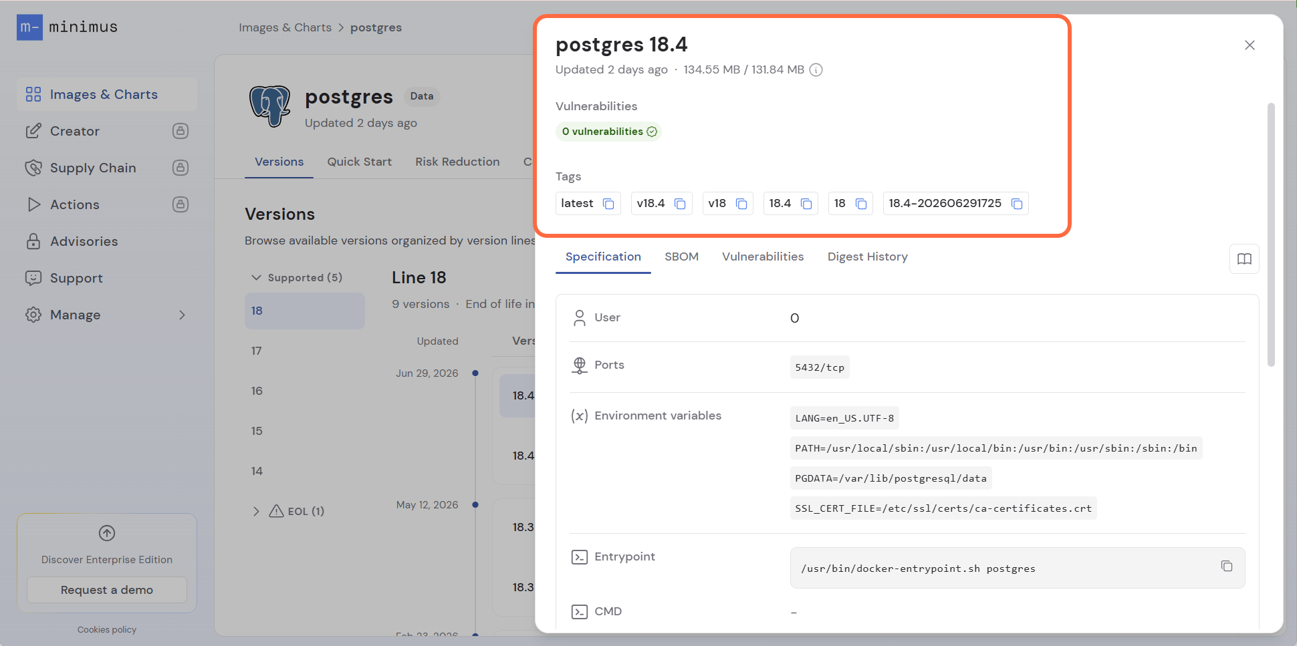The image size is (1297, 646).
Task: Click the size info icon next to 131.84 MB
Action: pos(816,69)
